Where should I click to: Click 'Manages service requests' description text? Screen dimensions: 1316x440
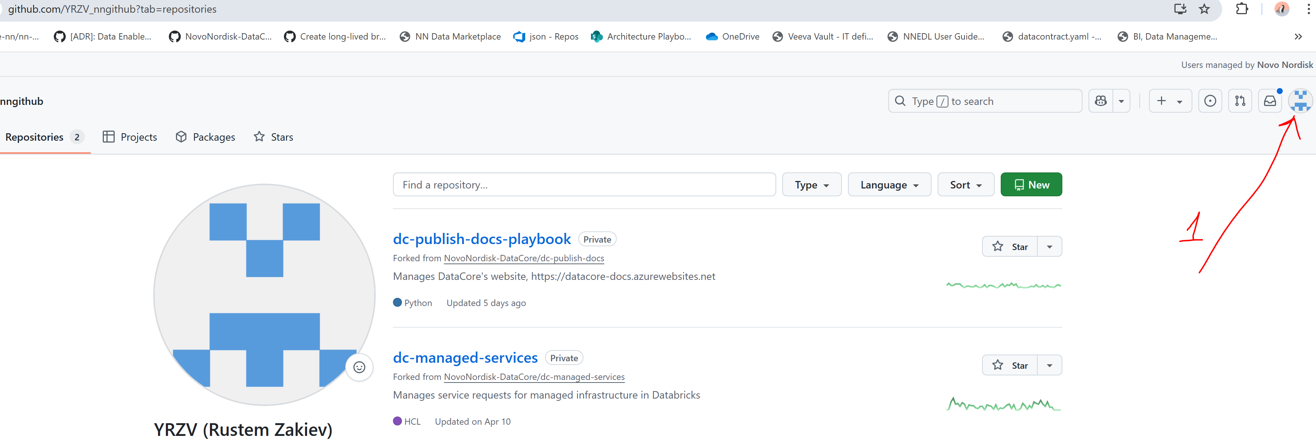[546, 395]
